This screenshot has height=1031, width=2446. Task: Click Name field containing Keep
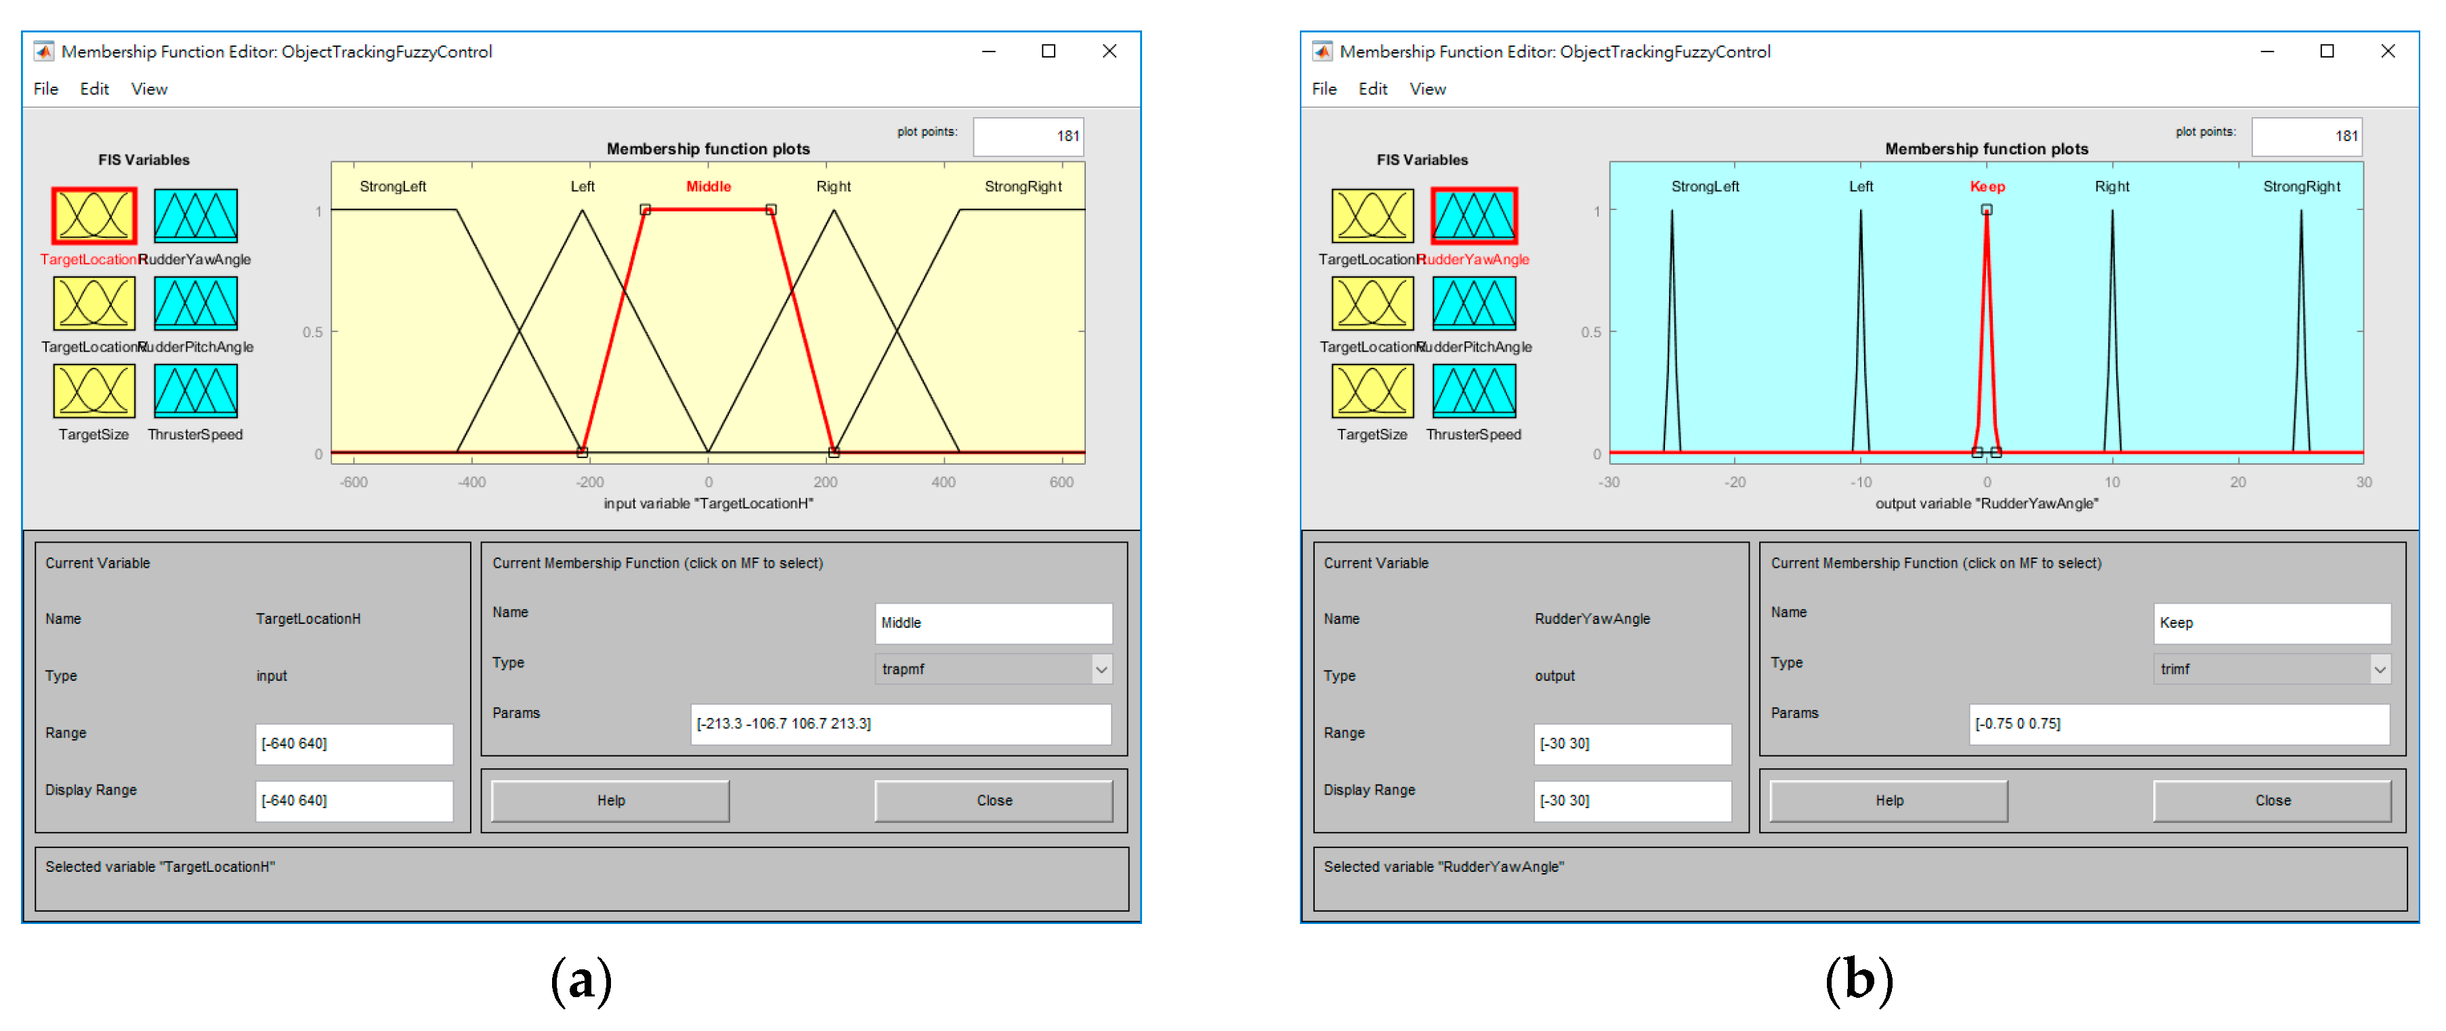(2271, 623)
